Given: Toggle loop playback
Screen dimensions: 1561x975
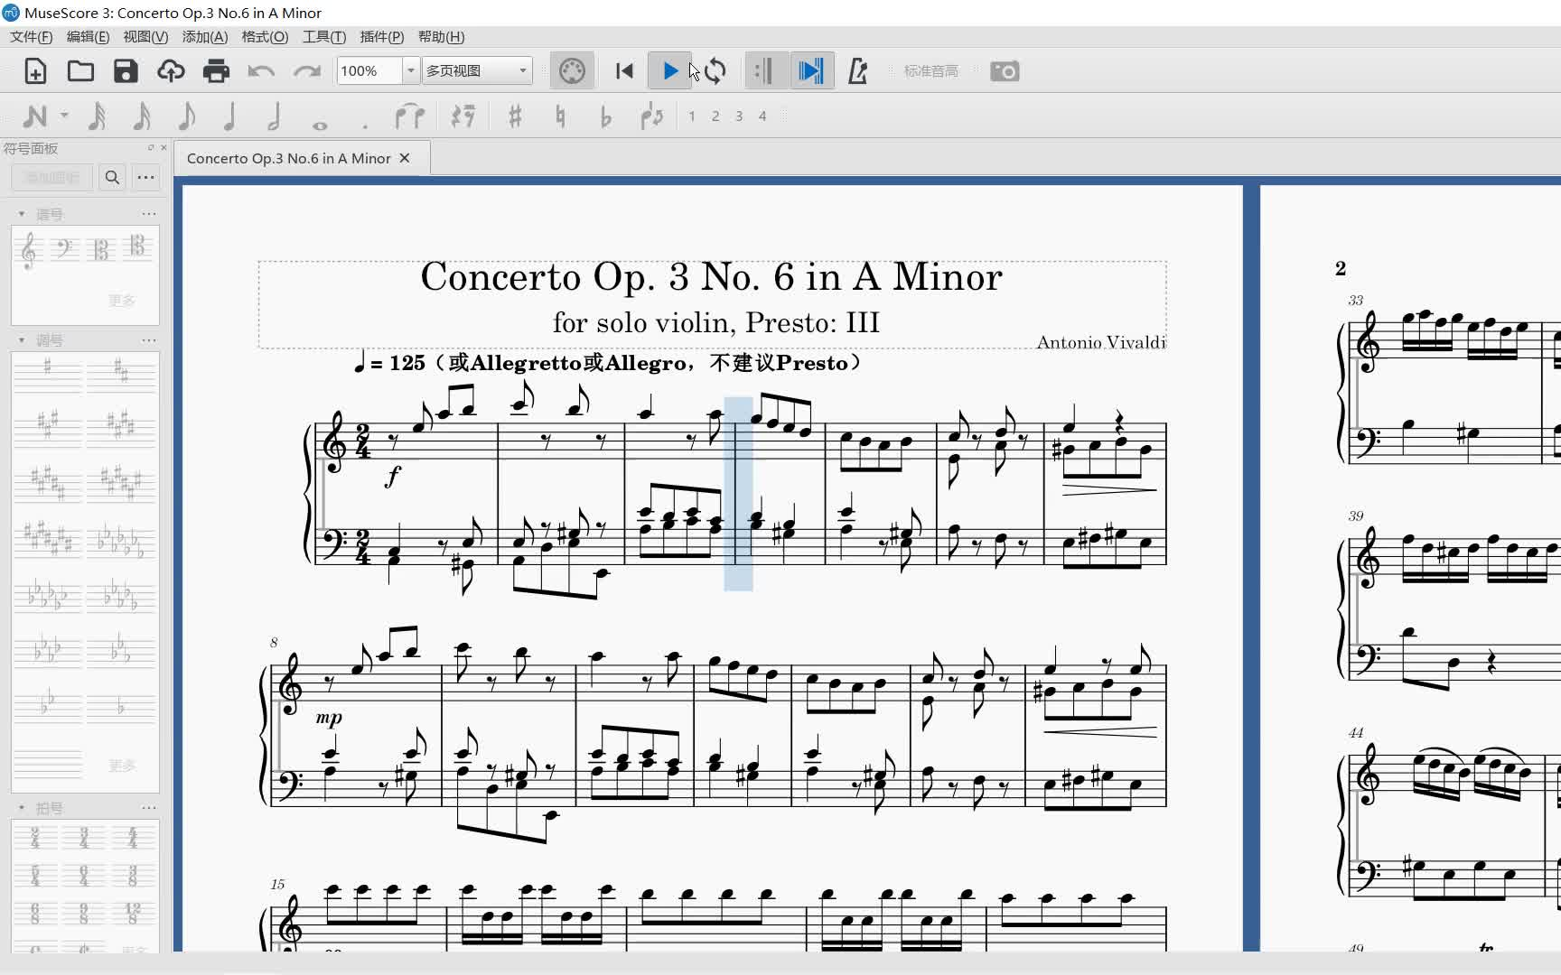Looking at the screenshot, I should click(x=715, y=70).
